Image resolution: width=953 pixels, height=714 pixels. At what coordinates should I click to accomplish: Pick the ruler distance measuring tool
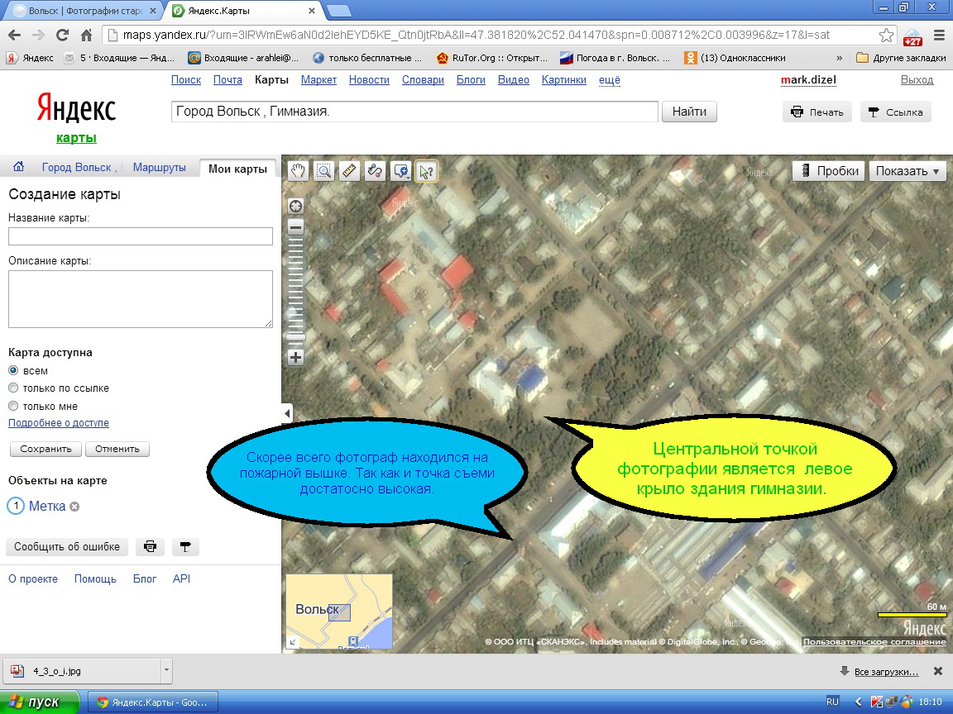point(349,171)
